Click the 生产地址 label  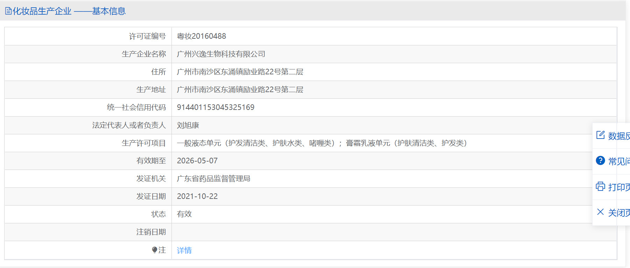[151, 90]
